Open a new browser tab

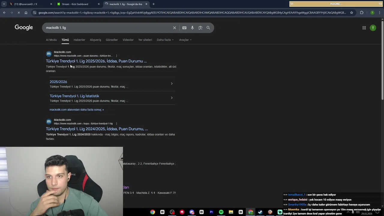[x=154, y=4]
